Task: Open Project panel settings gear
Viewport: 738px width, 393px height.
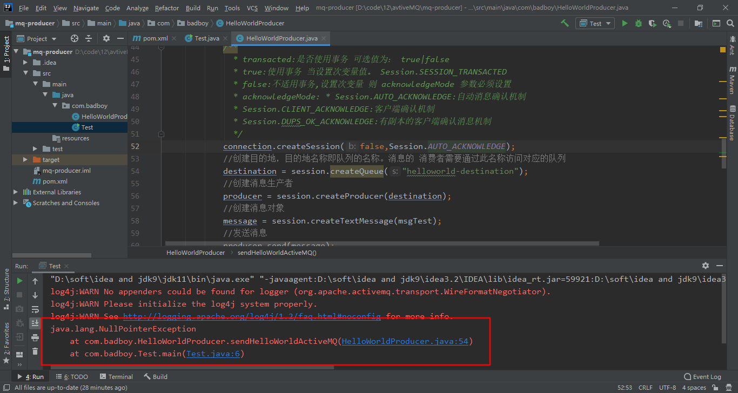Action: pyautogui.click(x=106, y=38)
